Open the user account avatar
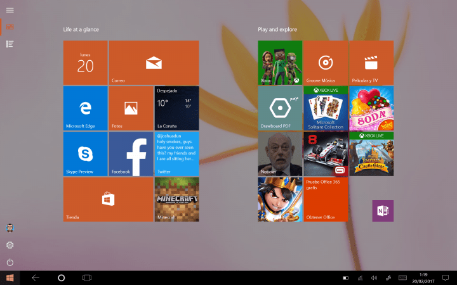 click(x=10, y=228)
